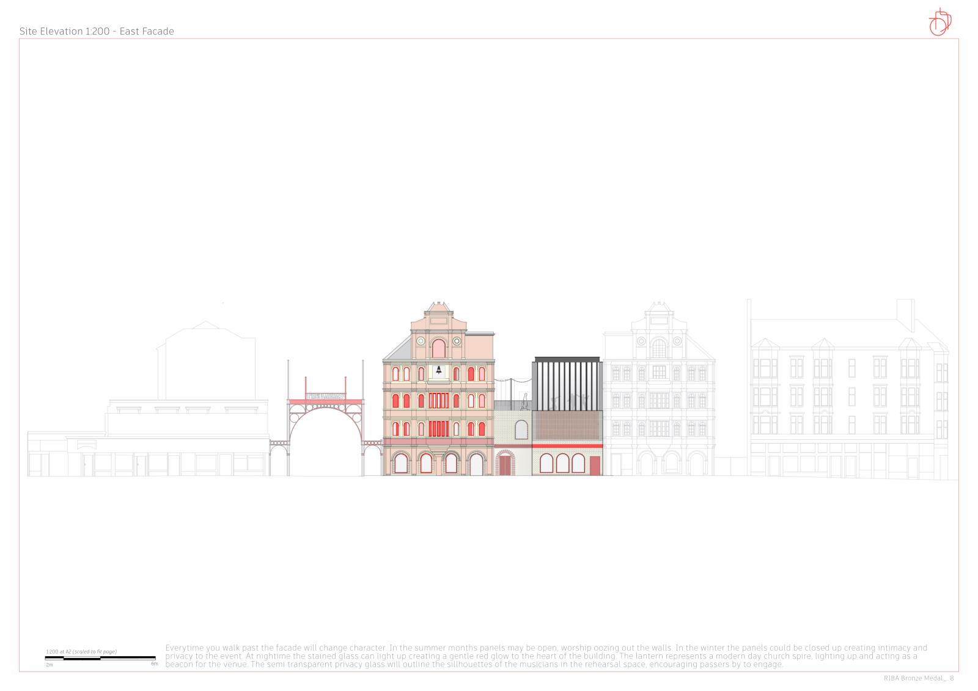
Task: Click the solid red door of the modern building
Action: [x=595, y=466]
